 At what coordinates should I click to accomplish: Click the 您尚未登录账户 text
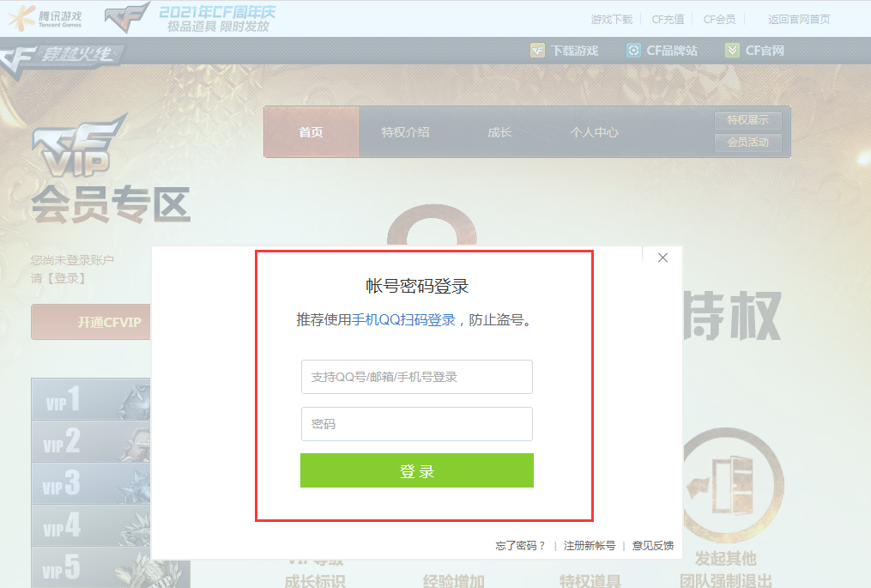[x=72, y=259]
